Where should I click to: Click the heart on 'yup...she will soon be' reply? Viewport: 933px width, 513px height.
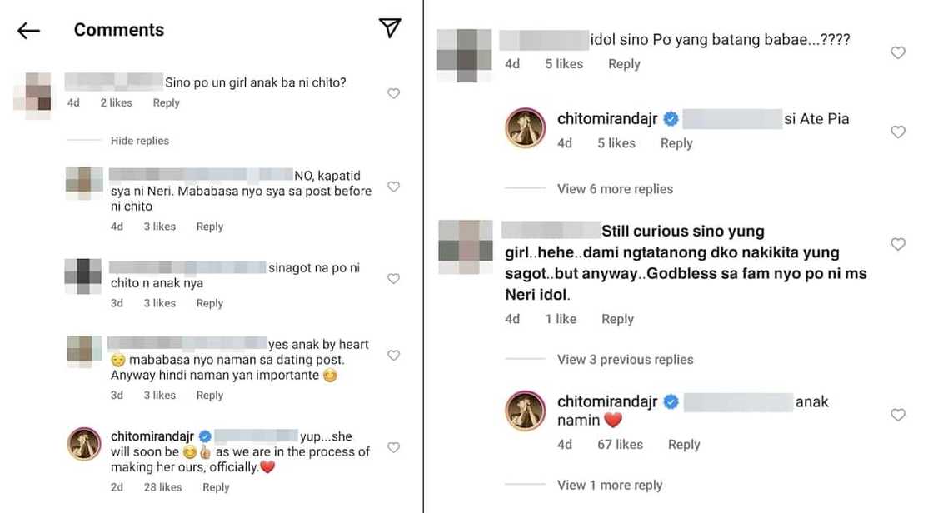point(393,447)
